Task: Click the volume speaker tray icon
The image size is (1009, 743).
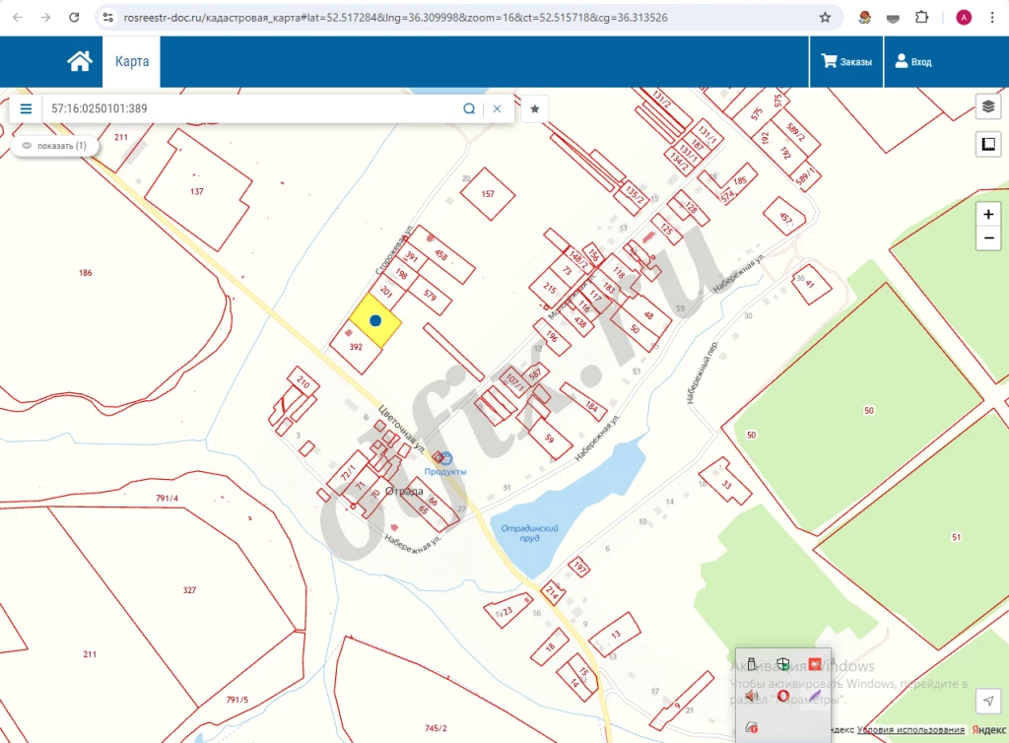Action: [x=752, y=696]
